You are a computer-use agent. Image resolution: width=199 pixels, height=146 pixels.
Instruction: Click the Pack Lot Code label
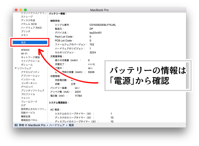click(64, 36)
